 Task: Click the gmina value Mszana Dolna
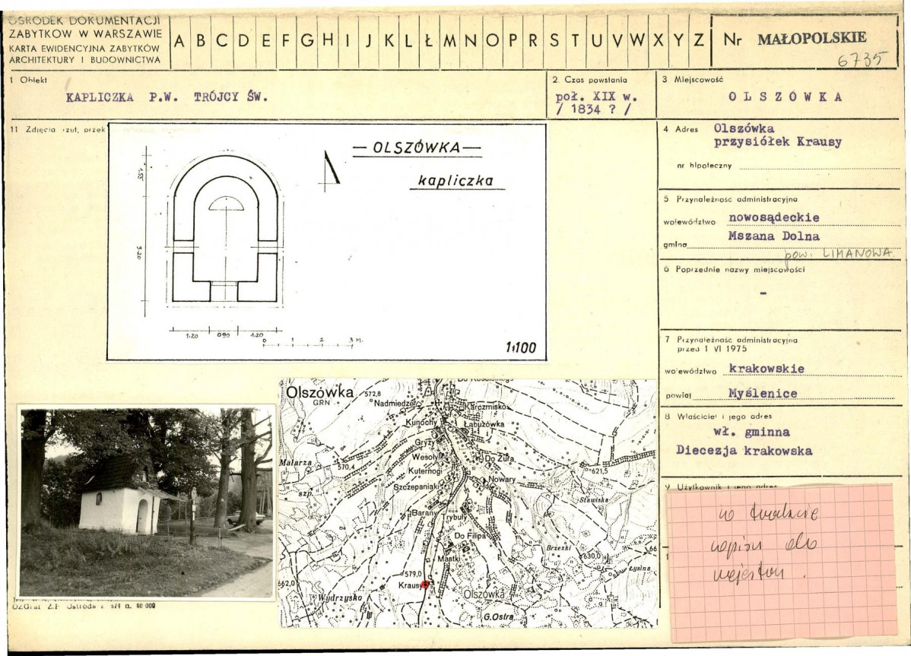pos(774,236)
